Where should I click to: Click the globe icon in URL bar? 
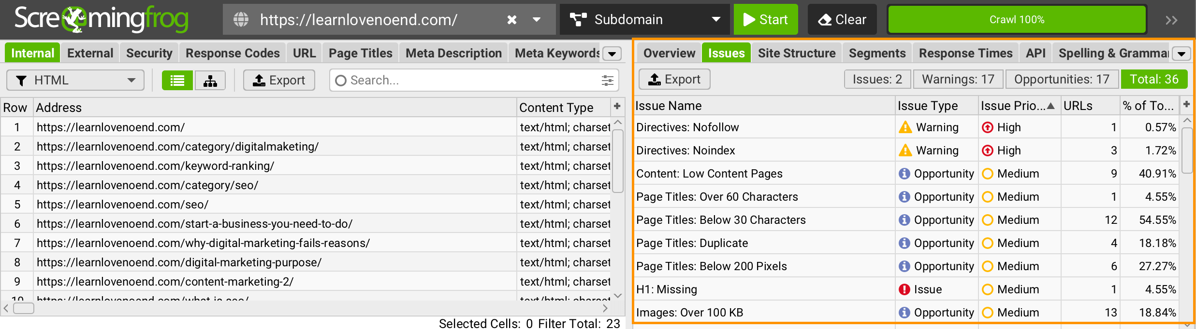(241, 20)
